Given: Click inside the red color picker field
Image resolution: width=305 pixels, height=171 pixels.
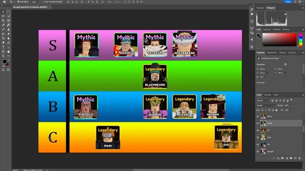Looking at the screenshot, I should (x=280, y=39).
